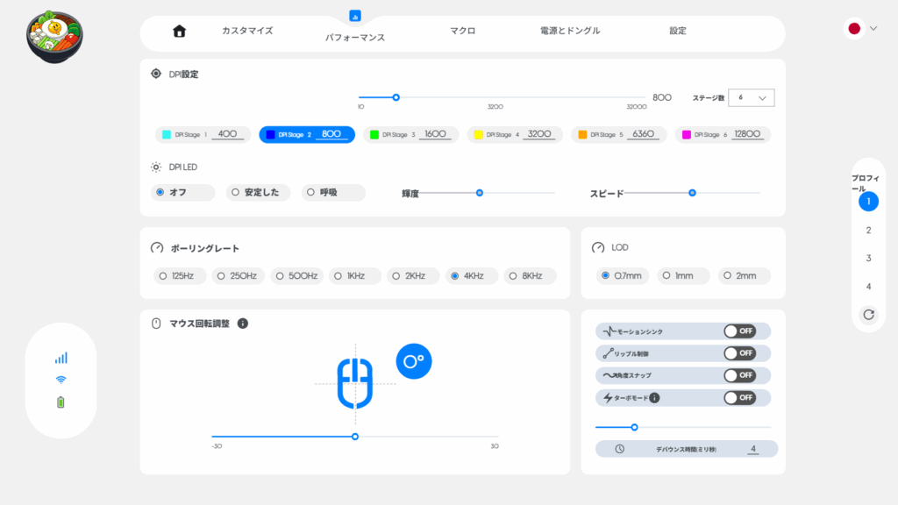This screenshot has height=505, width=898.
Task: Select DPI Stage 3 button
Action: 410,135
